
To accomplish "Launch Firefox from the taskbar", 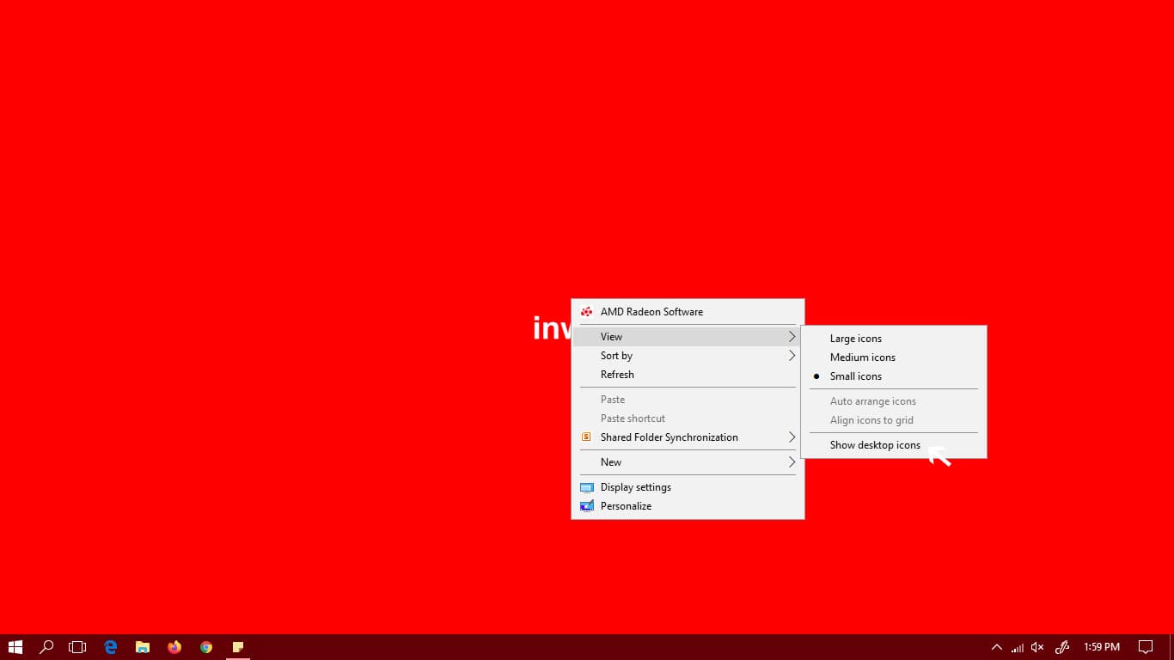I will pos(174,646).
